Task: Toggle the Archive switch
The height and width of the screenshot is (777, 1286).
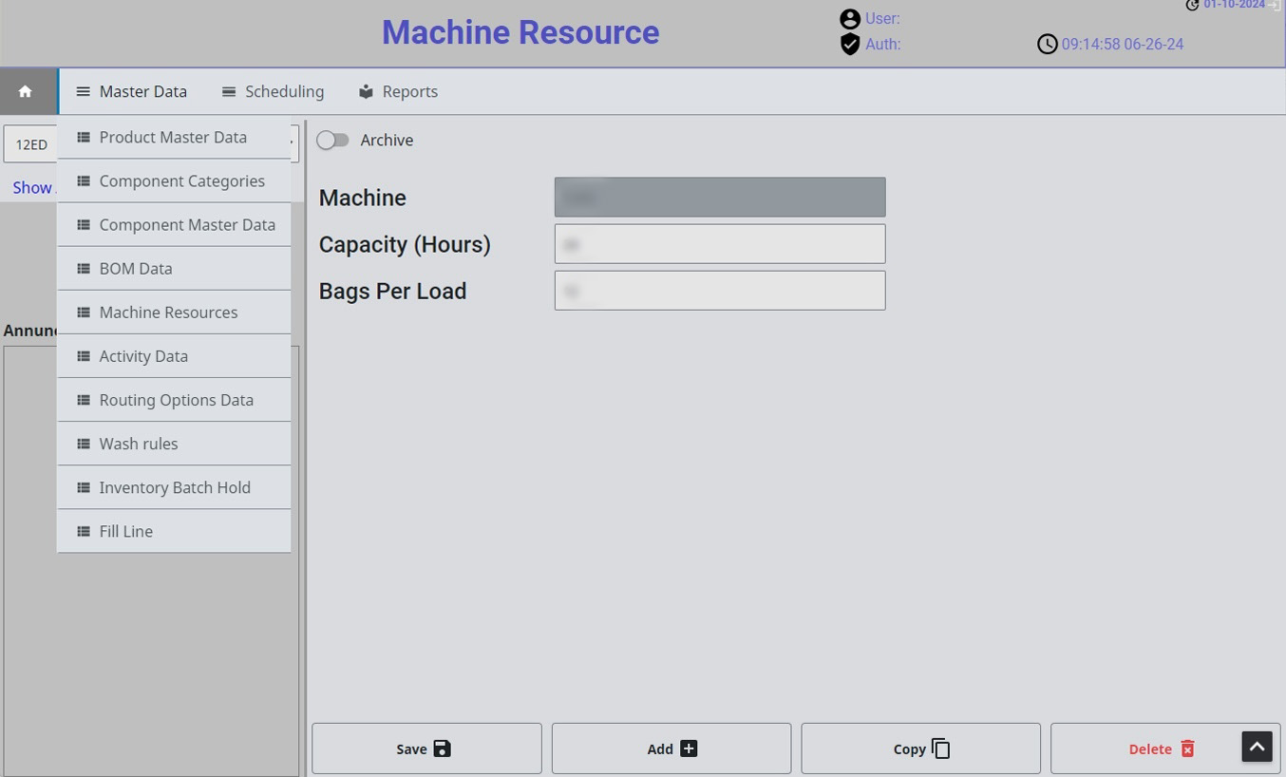Action: point(332,140)
